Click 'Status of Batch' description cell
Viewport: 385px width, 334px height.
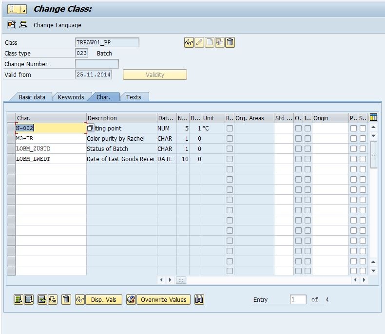point(122,149)
